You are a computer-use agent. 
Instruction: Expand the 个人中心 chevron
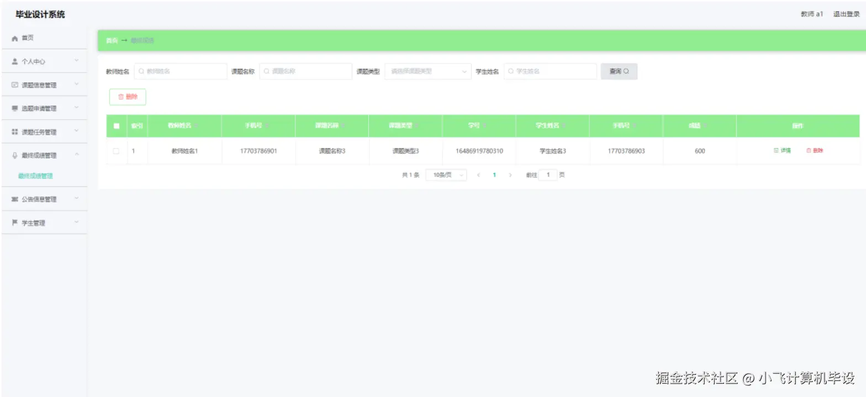(77, 61)
